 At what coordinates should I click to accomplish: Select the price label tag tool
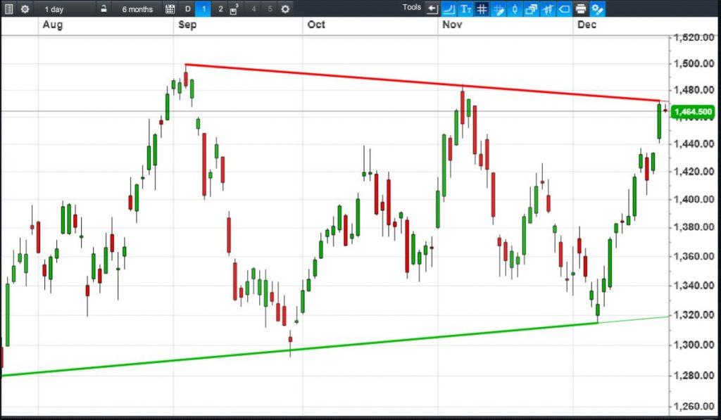tap(564, 8)
